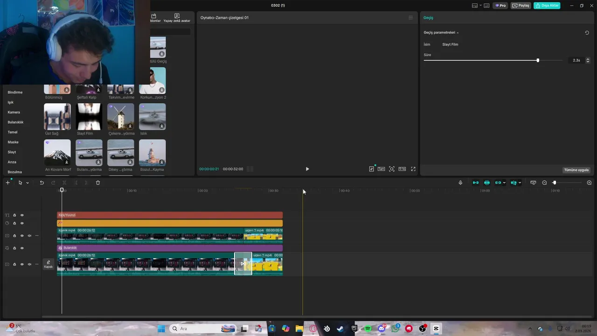This screenshot has height=336, width=597.
Task: Choose the selection pointer tool
Action: 20,182
